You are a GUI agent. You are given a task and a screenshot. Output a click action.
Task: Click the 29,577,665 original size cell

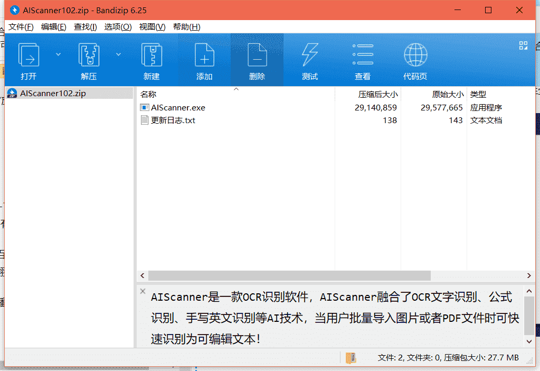click(441, 108)
